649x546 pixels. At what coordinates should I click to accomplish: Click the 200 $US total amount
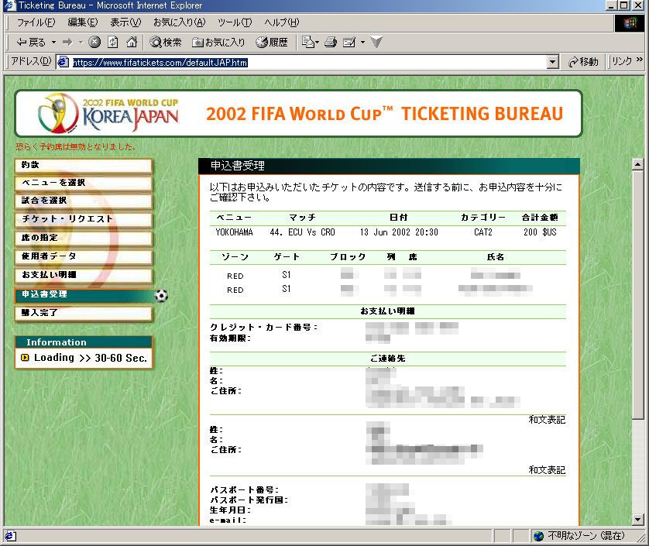point(540,232)
